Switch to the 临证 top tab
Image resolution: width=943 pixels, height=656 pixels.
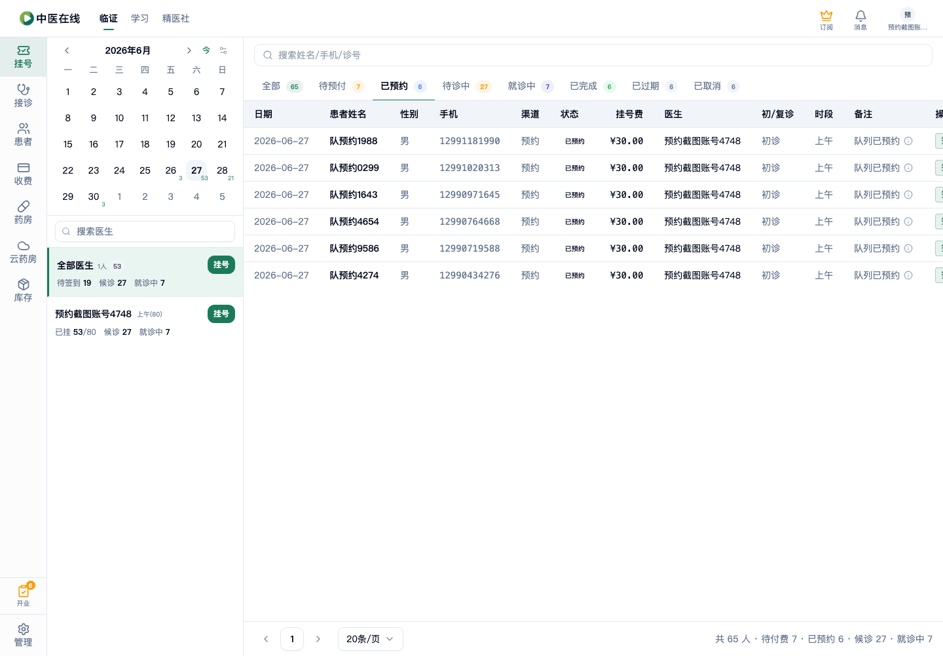coord(109,18)
